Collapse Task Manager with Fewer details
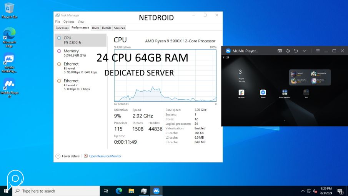348x196 pixels. pos(68,156)
